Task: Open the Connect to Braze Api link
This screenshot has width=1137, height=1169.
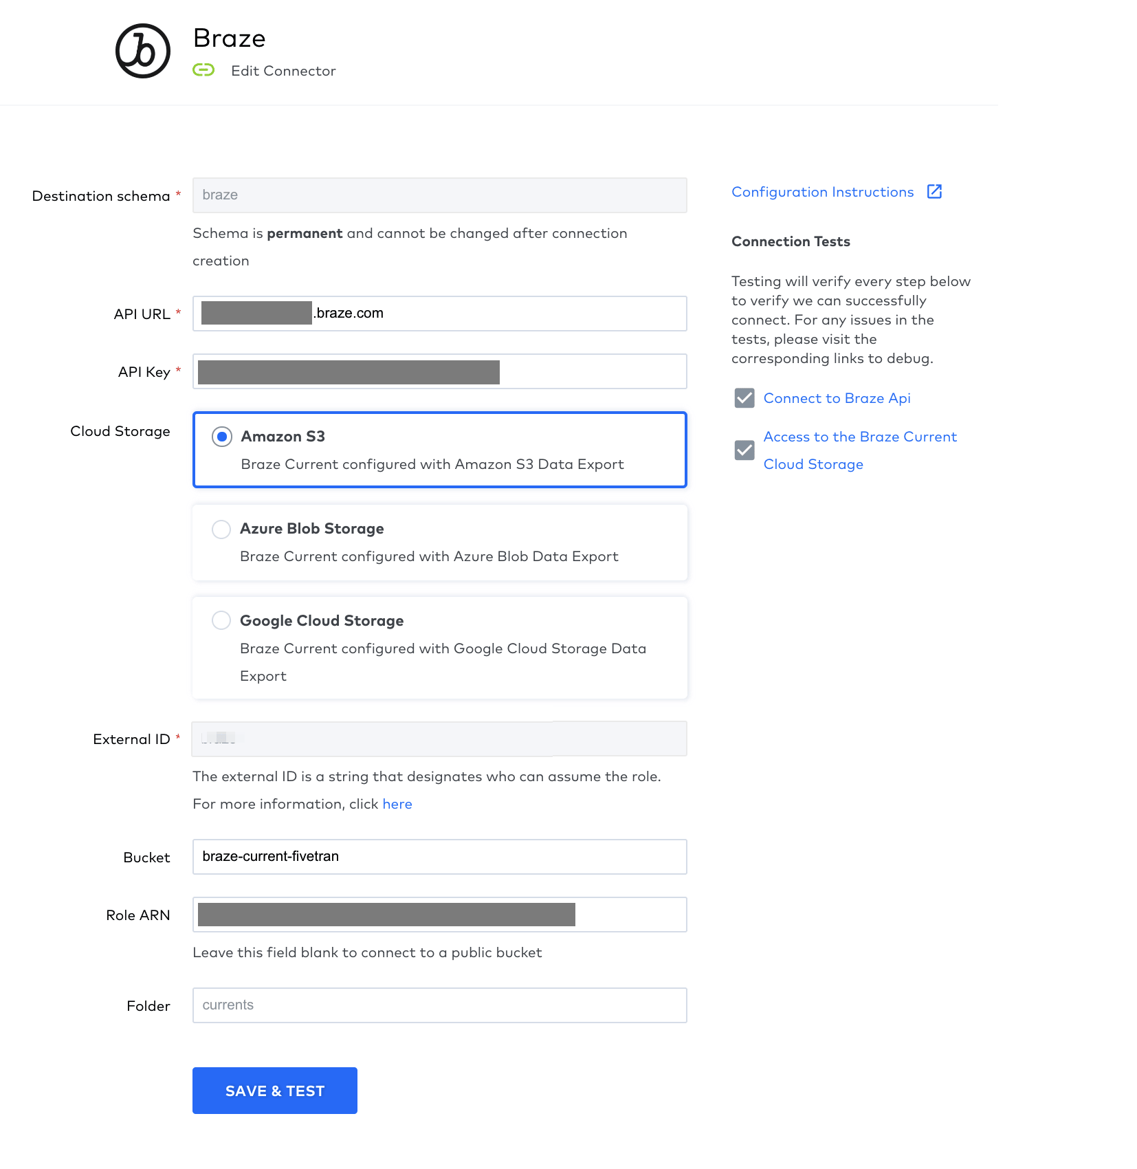Action: (x=837, y=398)
